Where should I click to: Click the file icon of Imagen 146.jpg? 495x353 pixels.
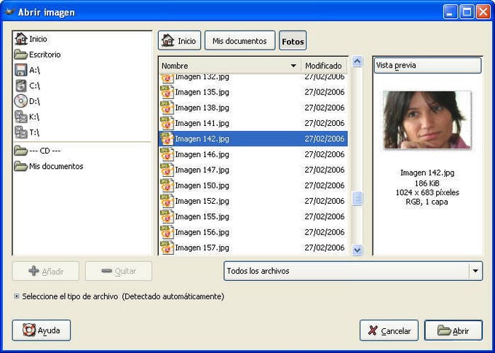167,154
